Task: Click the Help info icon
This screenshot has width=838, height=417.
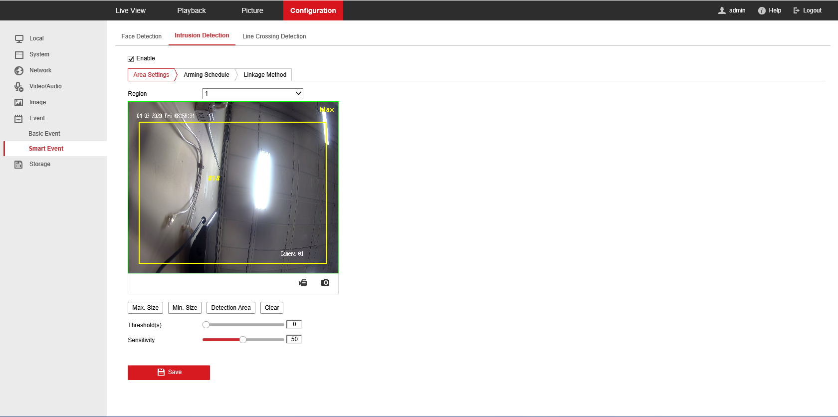Action: pos(762,10)
